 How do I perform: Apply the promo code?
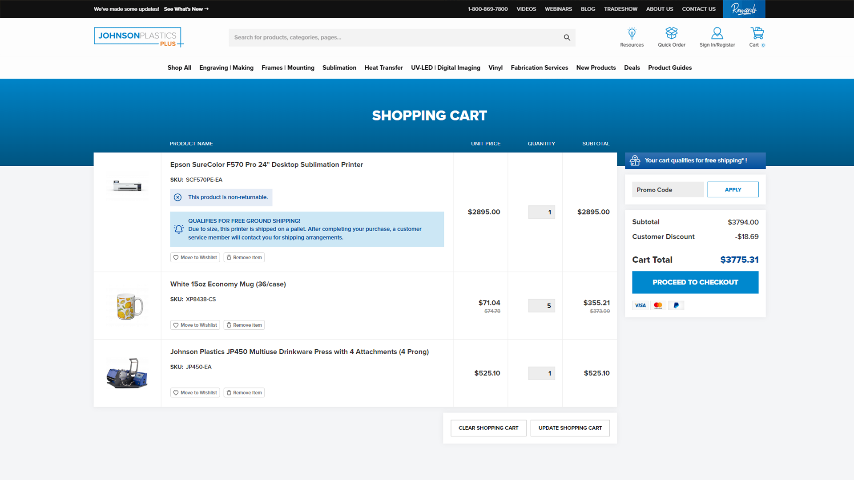[x=733, y=189]
